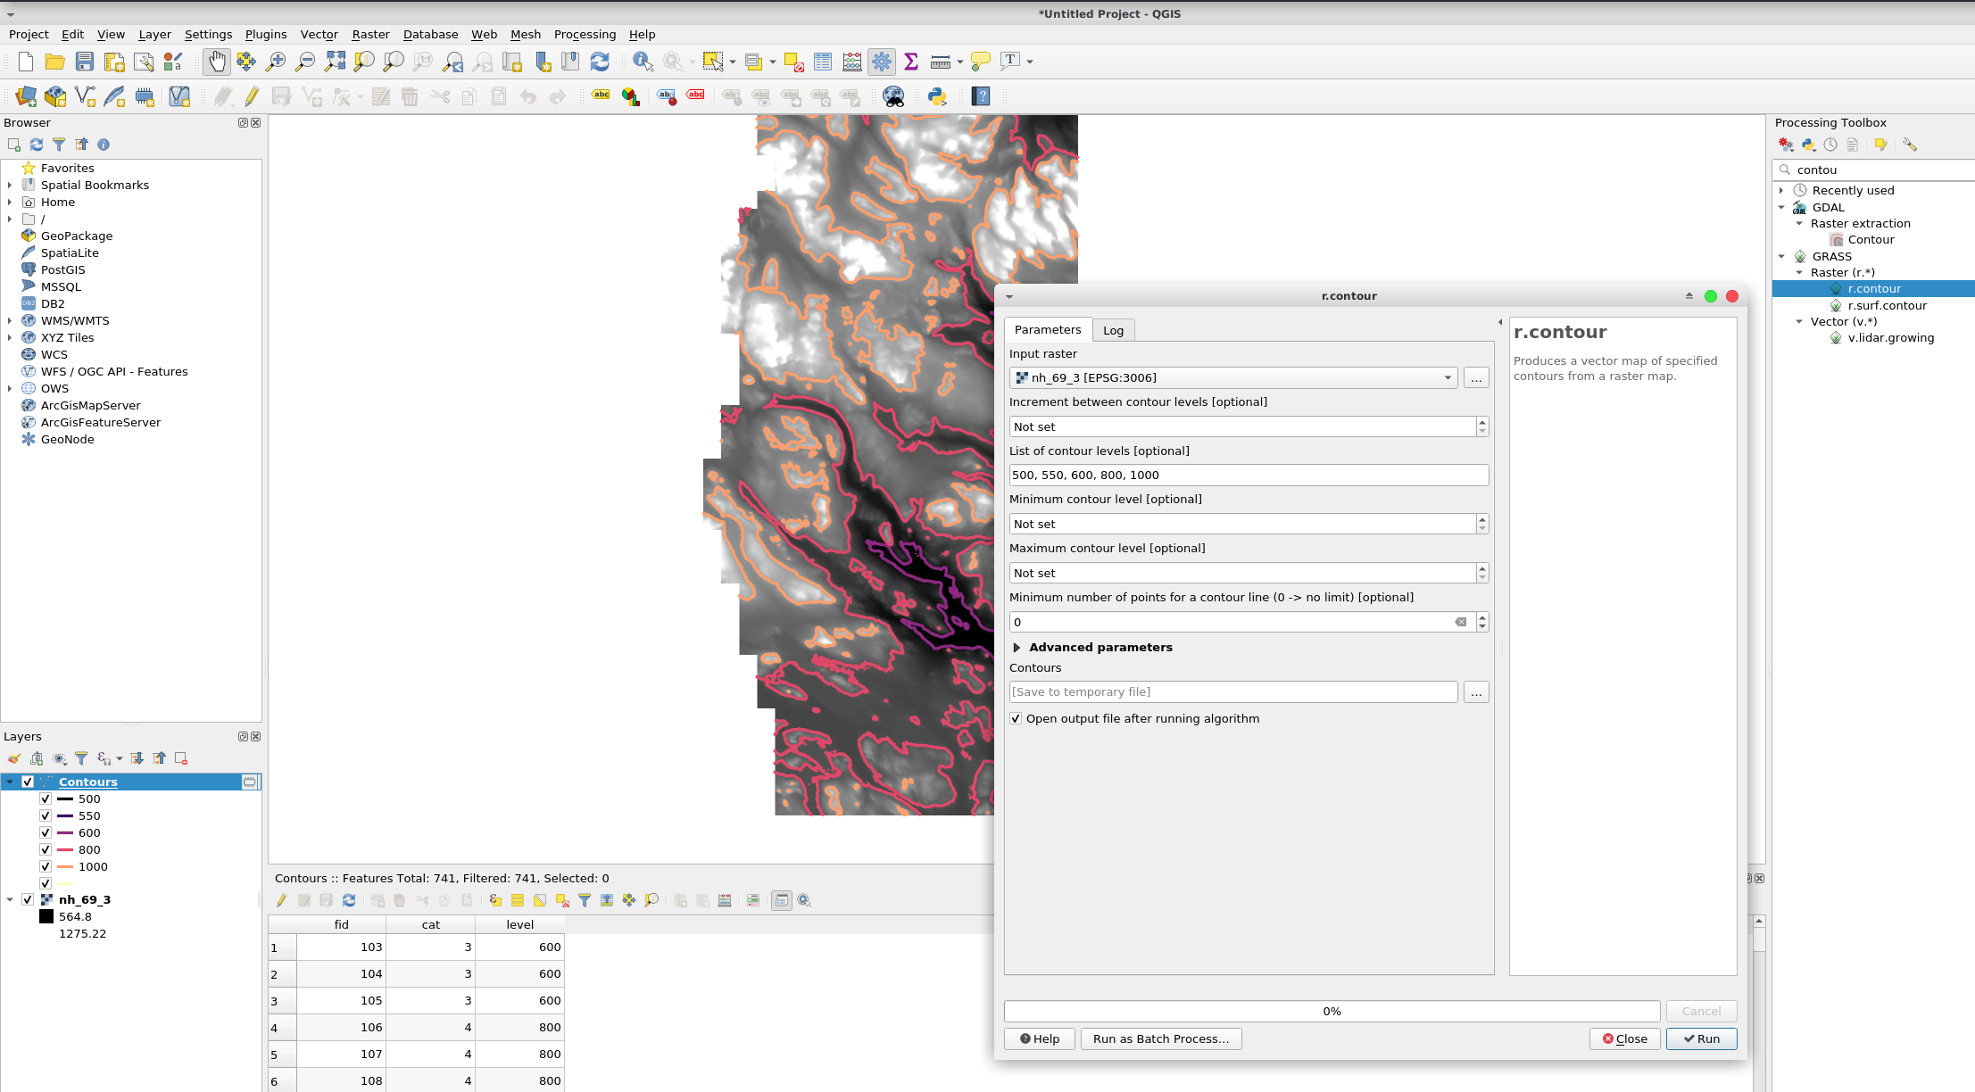This screenshot has width=1975, height=1092.
Task: Select input raster dropdown for nh_69_3
Action: point(1447,376)
